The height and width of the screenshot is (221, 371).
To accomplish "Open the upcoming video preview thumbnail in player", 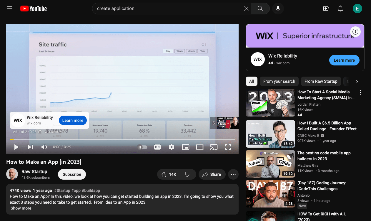I will 227,123.
